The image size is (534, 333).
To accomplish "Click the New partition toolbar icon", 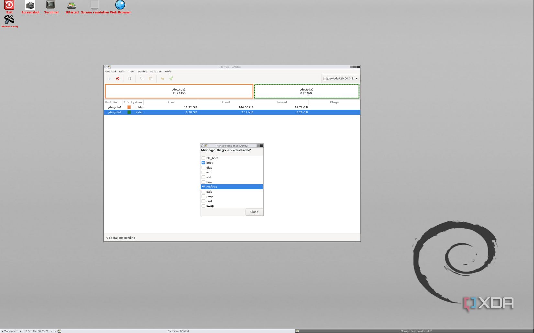I will click(109, 79).
